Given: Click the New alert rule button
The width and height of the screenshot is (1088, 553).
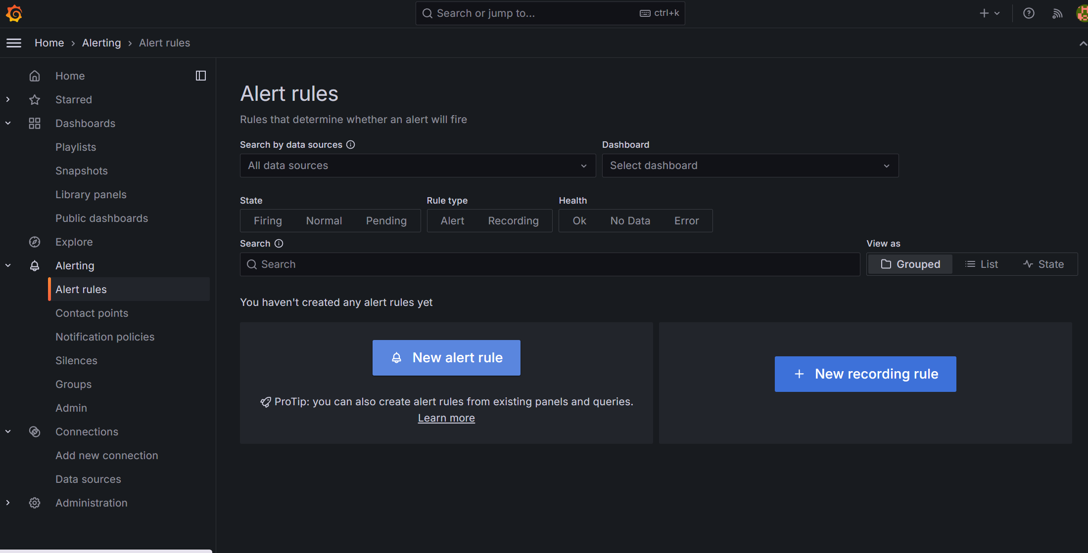Looking at the screenshot, I should click(x=446, y=358).
